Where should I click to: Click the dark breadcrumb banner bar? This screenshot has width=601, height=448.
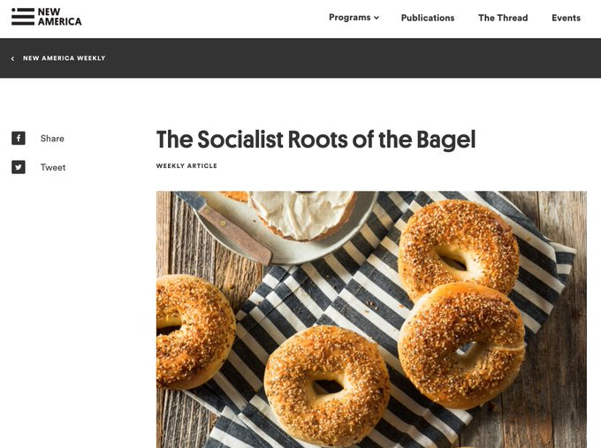tap(300, 57)
